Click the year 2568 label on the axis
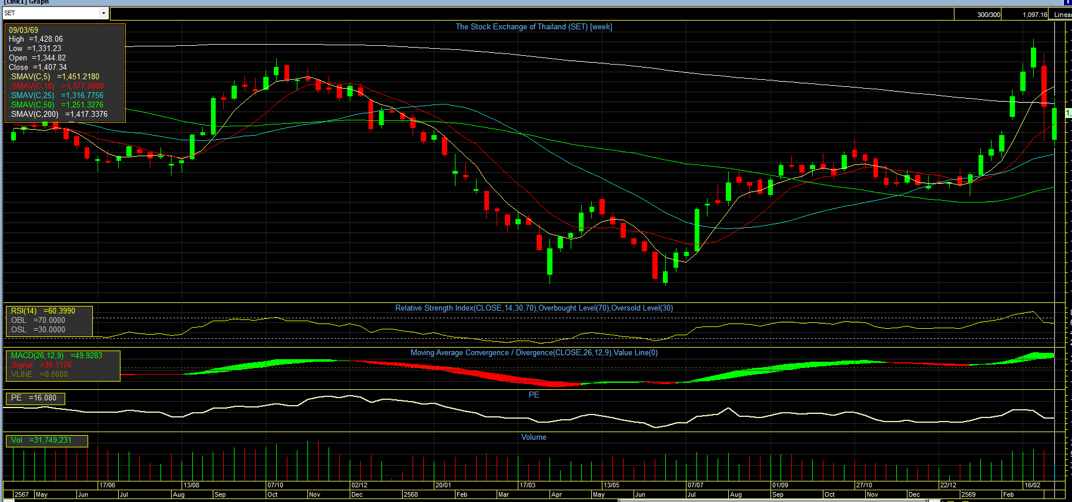Screen dimensions: 1072x502 (x=411, y=495)
